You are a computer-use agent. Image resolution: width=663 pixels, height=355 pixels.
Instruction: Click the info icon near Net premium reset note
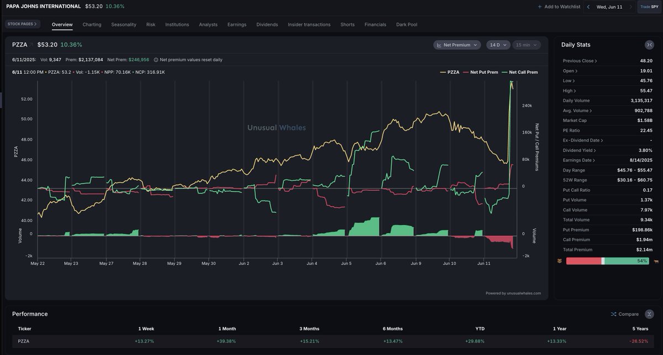(x=156, y=60)
